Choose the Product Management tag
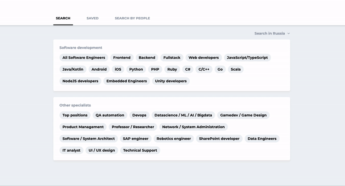This screenshot has width=345, height=186. click(83, 127)
